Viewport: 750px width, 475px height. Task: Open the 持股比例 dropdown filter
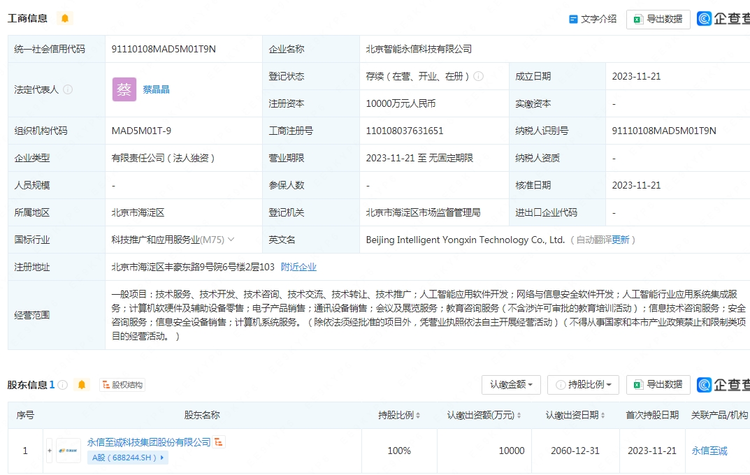583,384
